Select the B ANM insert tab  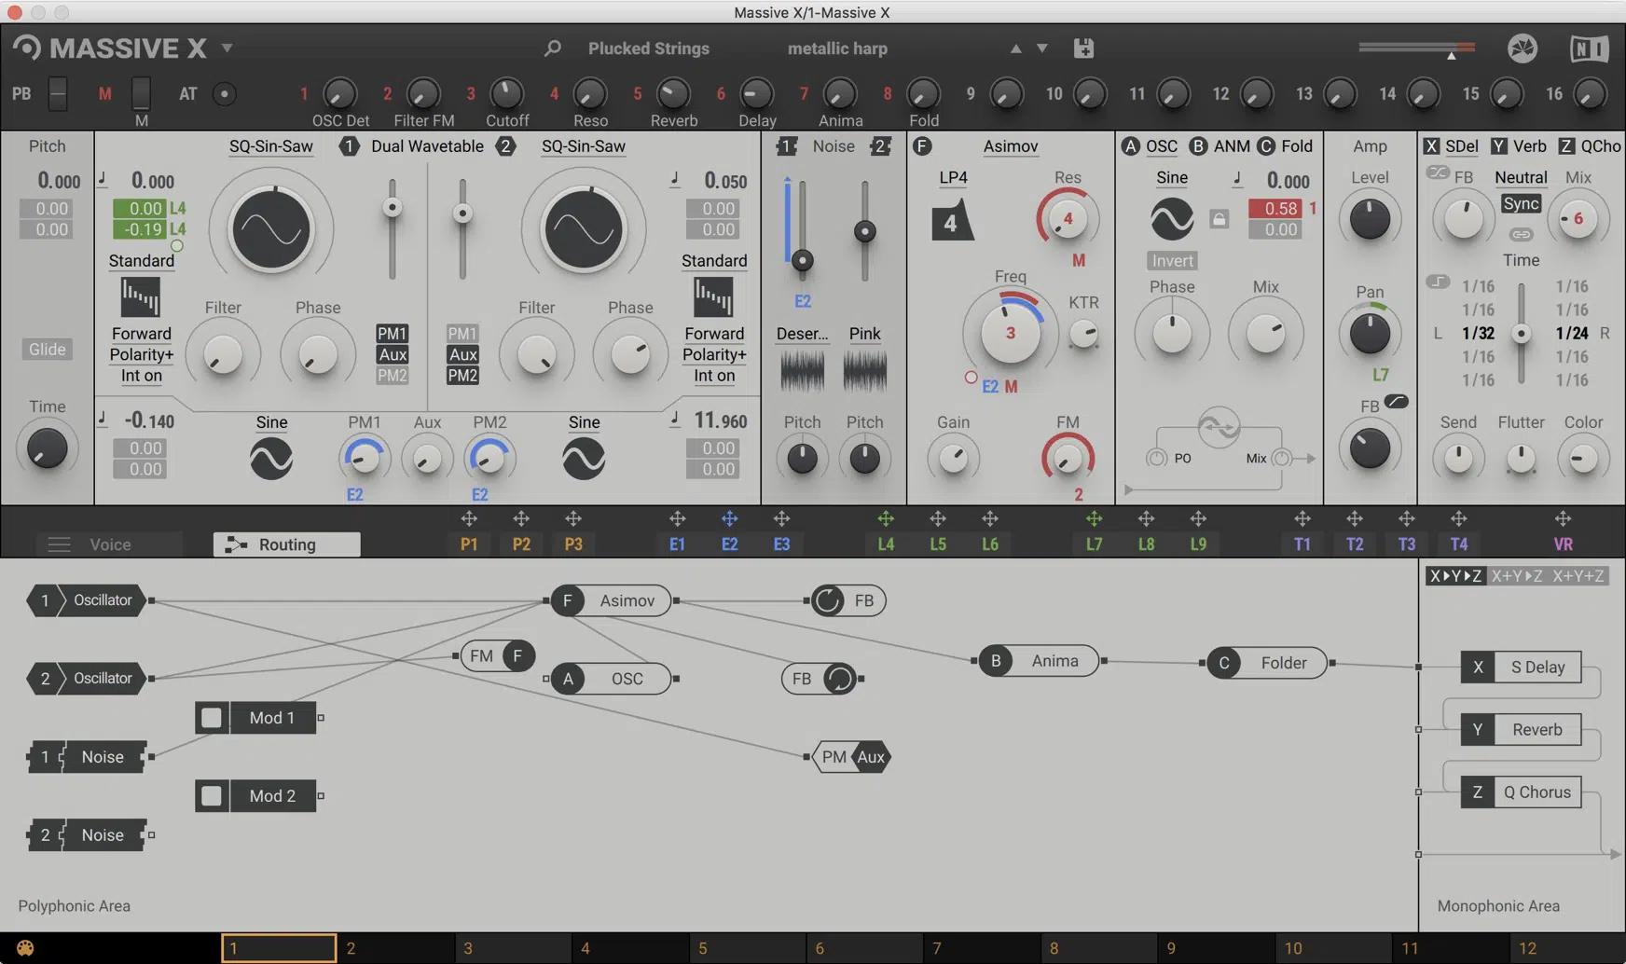[x=1219, y=146]
